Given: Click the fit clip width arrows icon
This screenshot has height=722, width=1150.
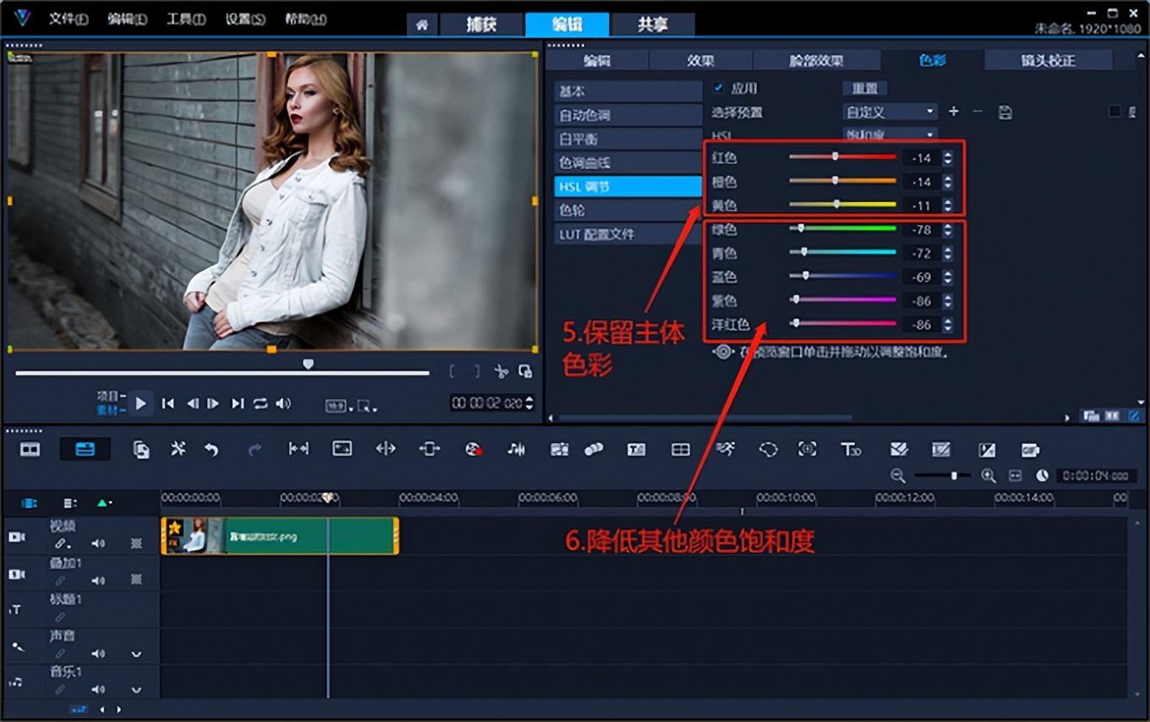Looking at the screenshot, I should click(x=298, y=450).
